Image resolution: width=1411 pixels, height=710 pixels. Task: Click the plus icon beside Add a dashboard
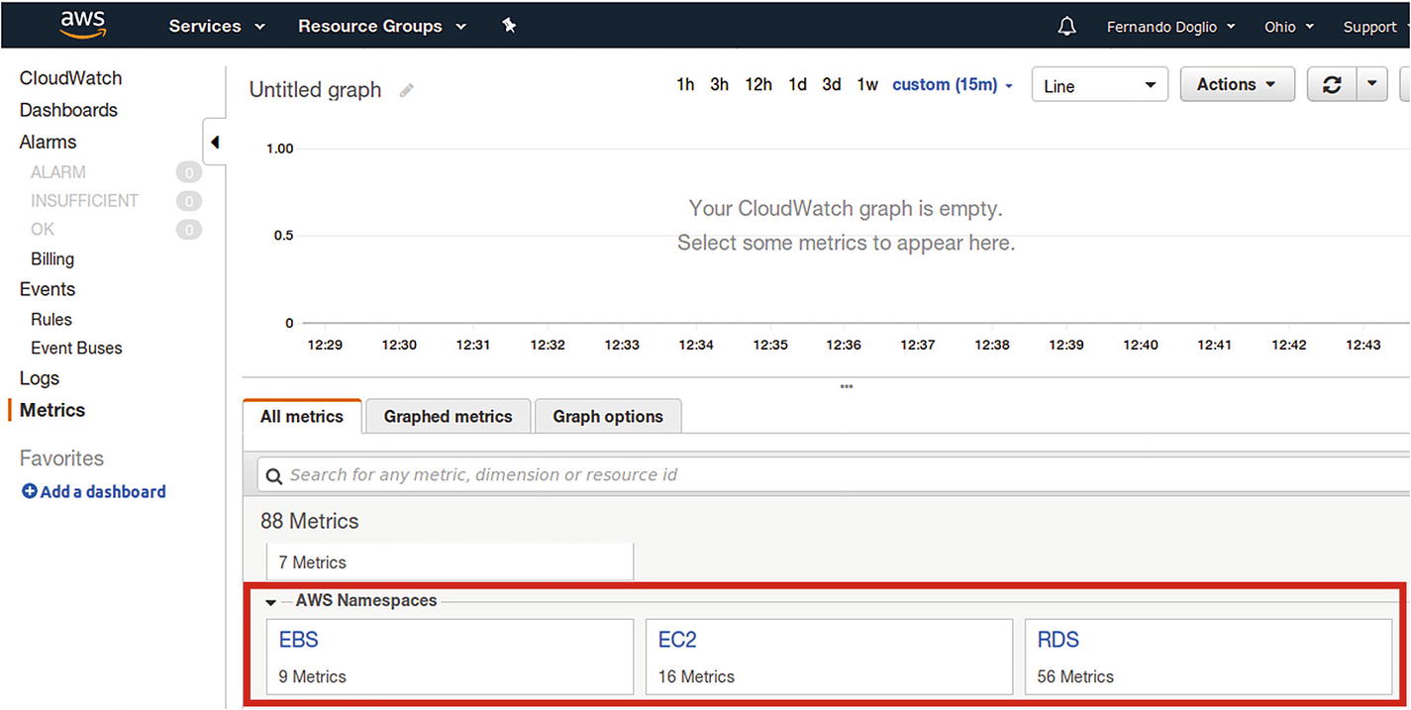click(x=29, y=491)
